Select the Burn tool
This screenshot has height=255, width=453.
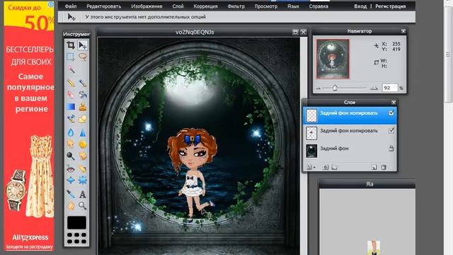[83, 156]
